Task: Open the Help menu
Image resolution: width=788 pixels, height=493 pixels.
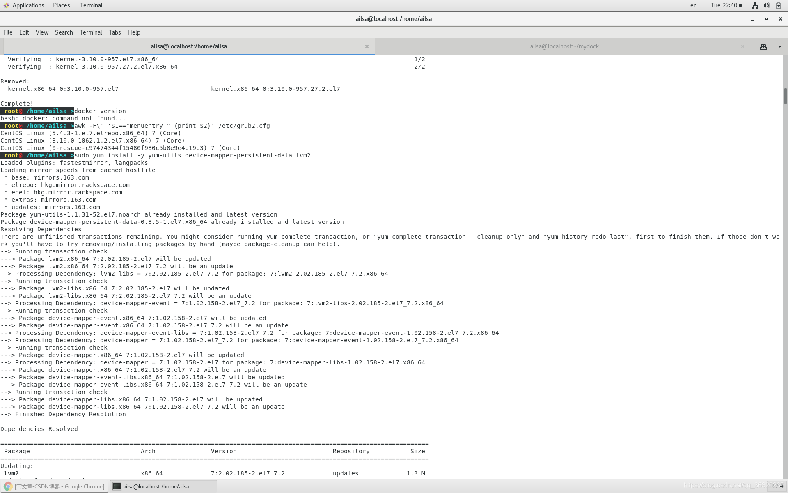Action: pos(134,32)
